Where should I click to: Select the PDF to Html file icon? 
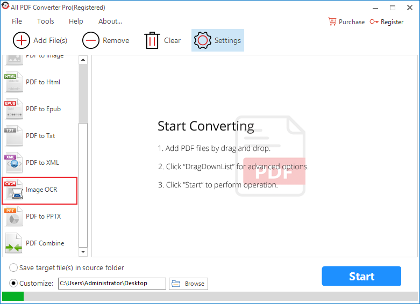[x=13, y=82]
